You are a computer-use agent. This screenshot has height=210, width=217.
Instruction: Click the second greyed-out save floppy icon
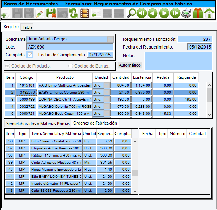[29, 13]
